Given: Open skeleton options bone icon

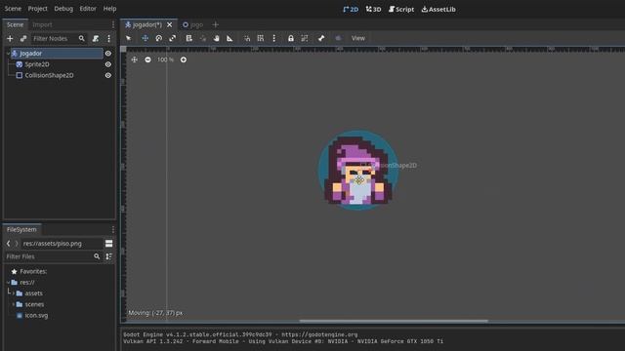Looking at the screenshot, I should pos(321,38).
